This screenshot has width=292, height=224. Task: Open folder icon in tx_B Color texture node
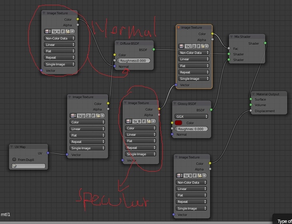pyautogui.click(x=149, y=121)
